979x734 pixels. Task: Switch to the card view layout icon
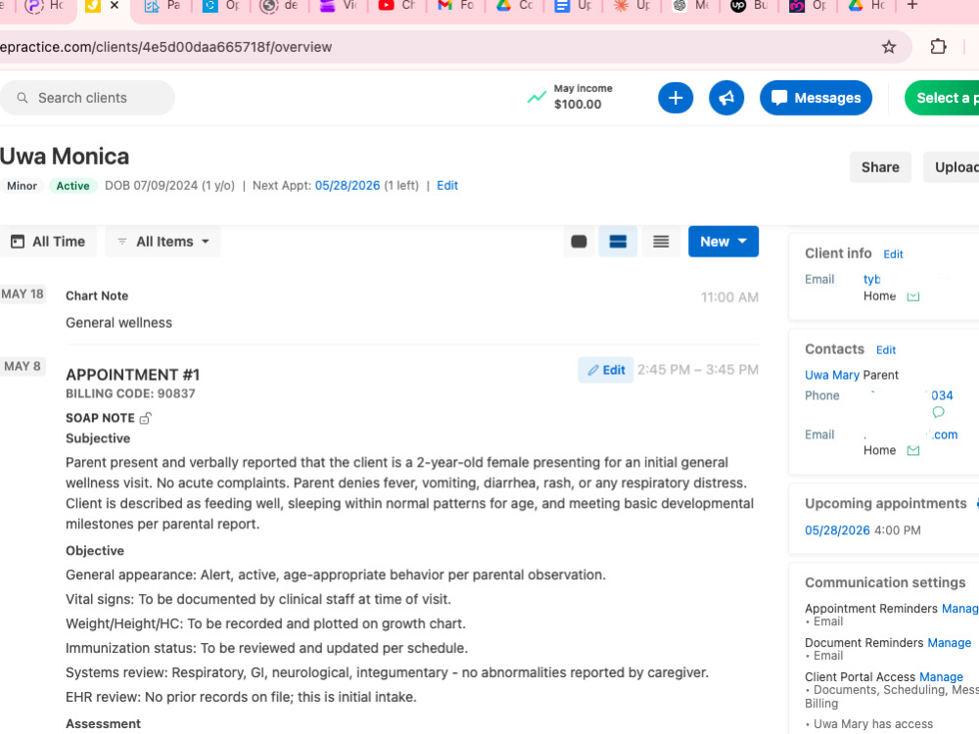579,242
